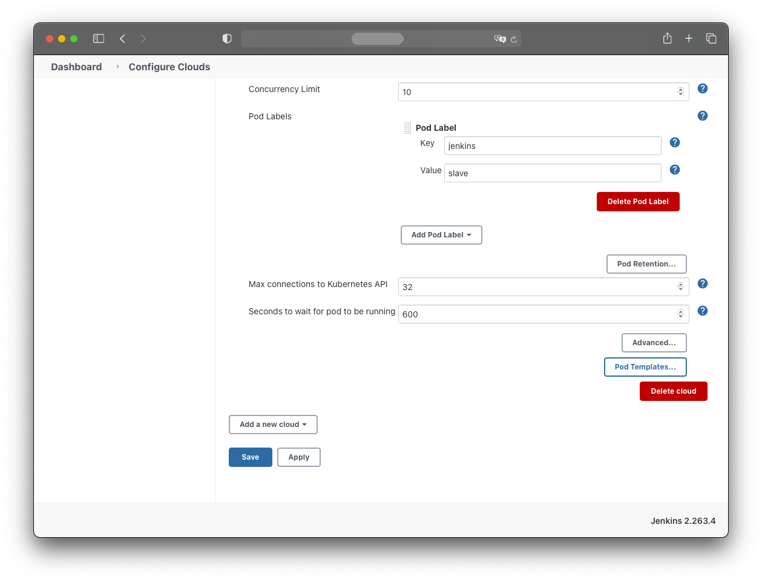Open help for Pod Labels section
Image resolution: width=762 pixels, height=582 pixels.
(702, 116)
